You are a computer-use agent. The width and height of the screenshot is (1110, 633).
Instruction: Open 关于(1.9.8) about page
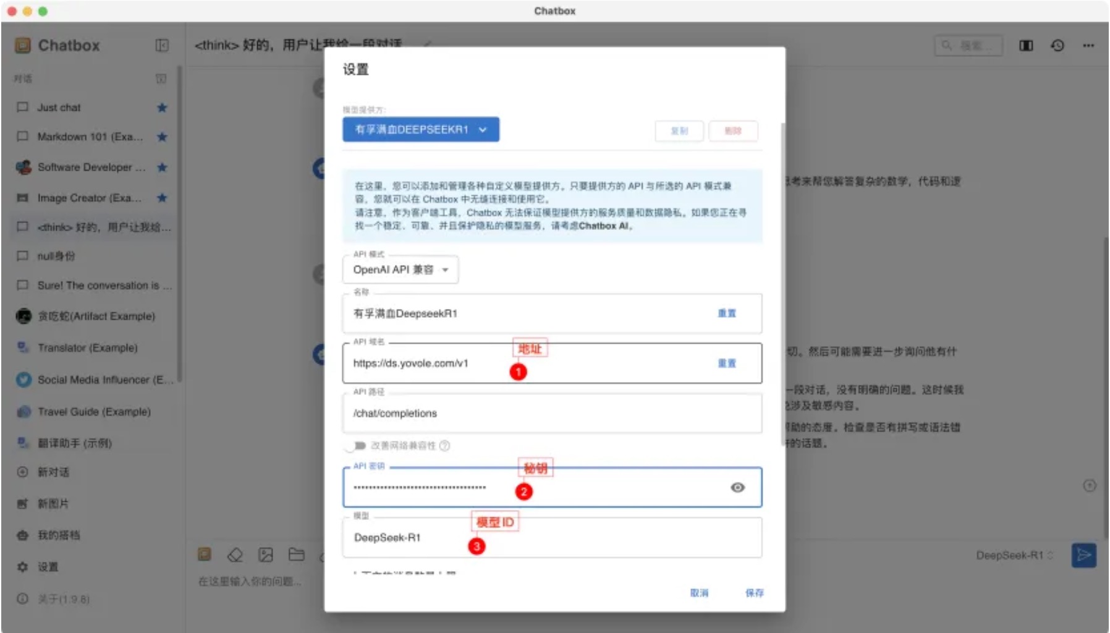tap(93, 599)
